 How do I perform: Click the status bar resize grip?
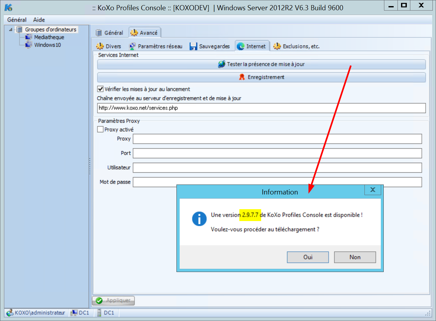(x=428, y=313)
